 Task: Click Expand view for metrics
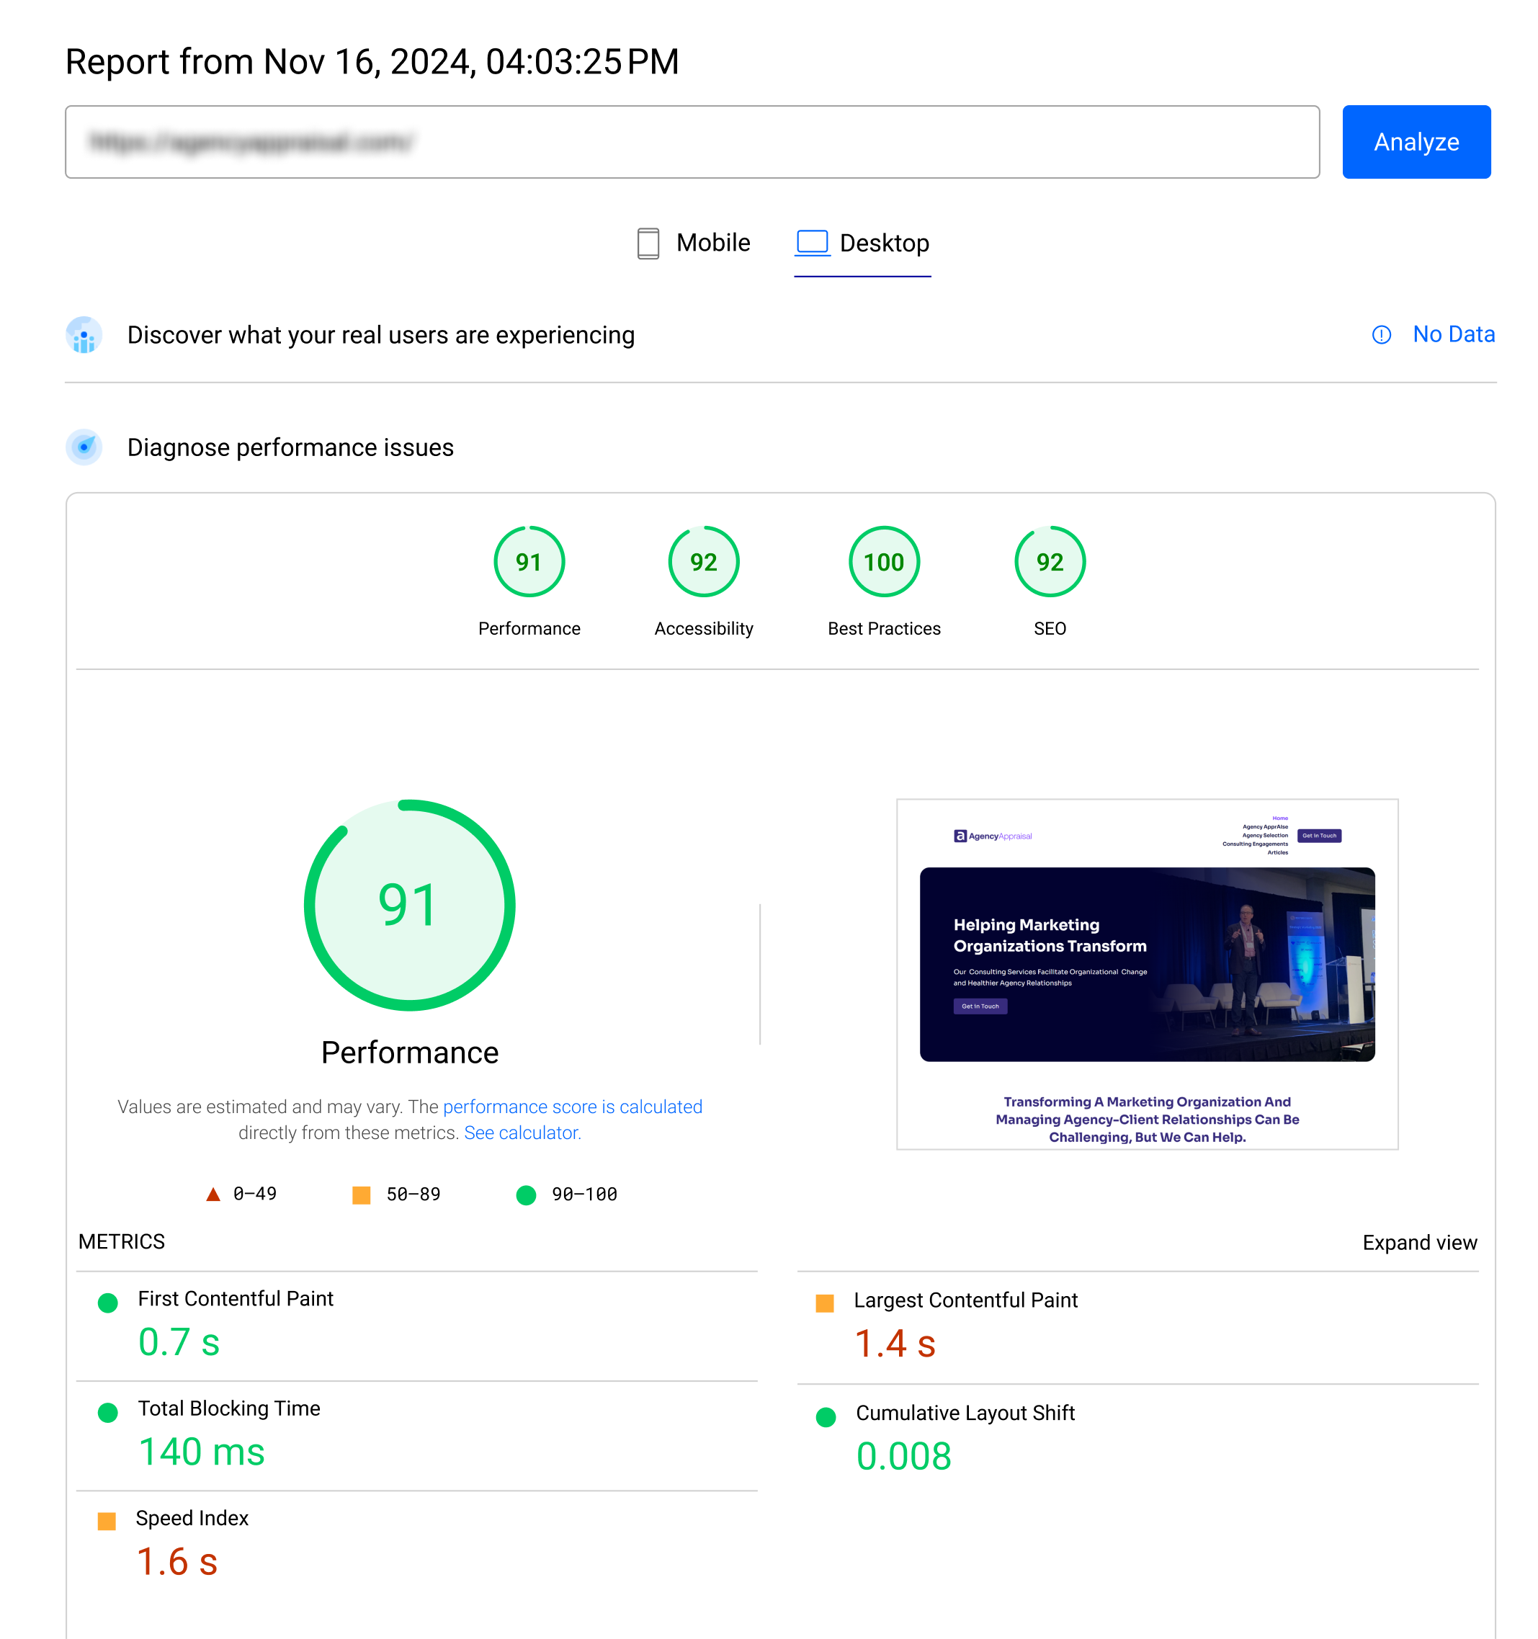[1418, 1243]
